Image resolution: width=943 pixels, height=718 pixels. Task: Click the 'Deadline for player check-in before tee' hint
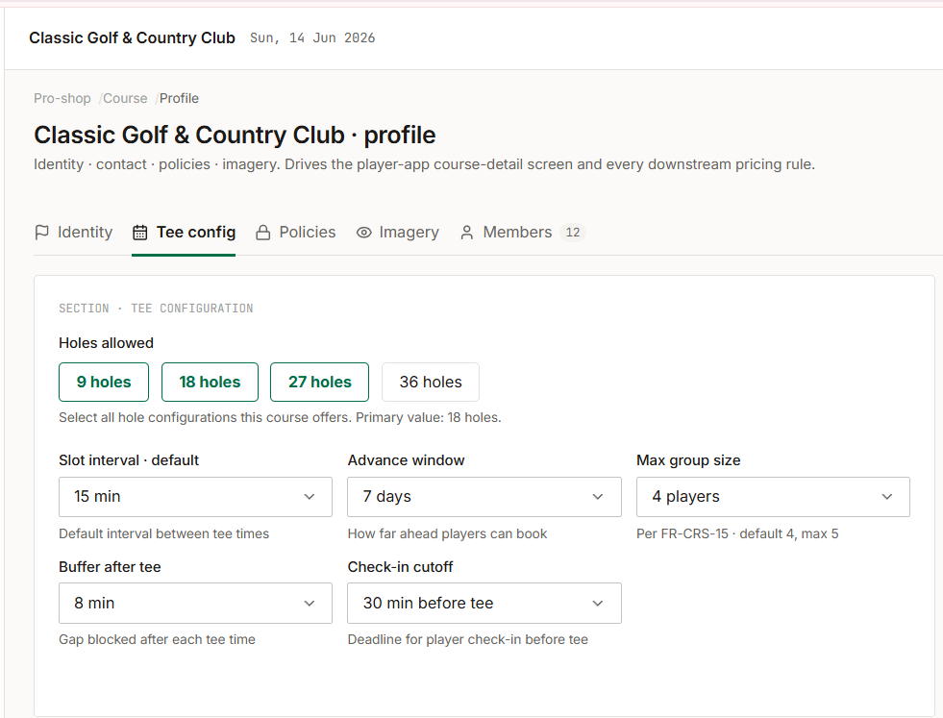468,640
